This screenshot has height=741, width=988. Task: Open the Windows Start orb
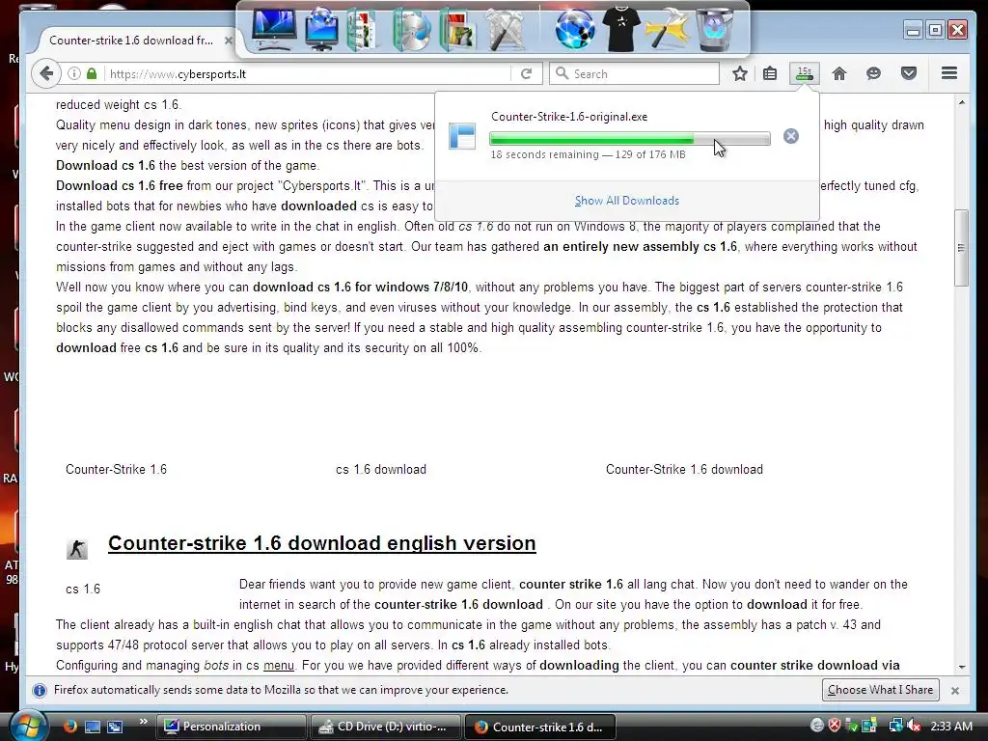[28, 727]
